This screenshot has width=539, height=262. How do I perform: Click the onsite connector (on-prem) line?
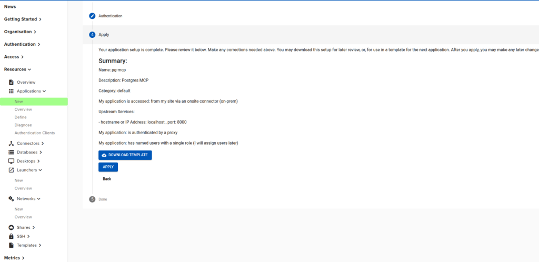(x=168, y=102)
